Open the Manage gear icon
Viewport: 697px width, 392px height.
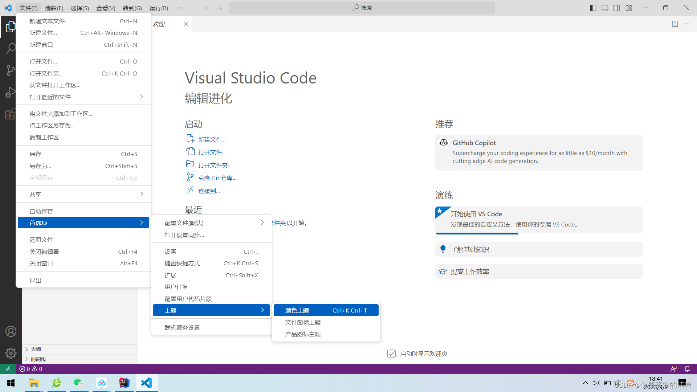pos(11,353)
